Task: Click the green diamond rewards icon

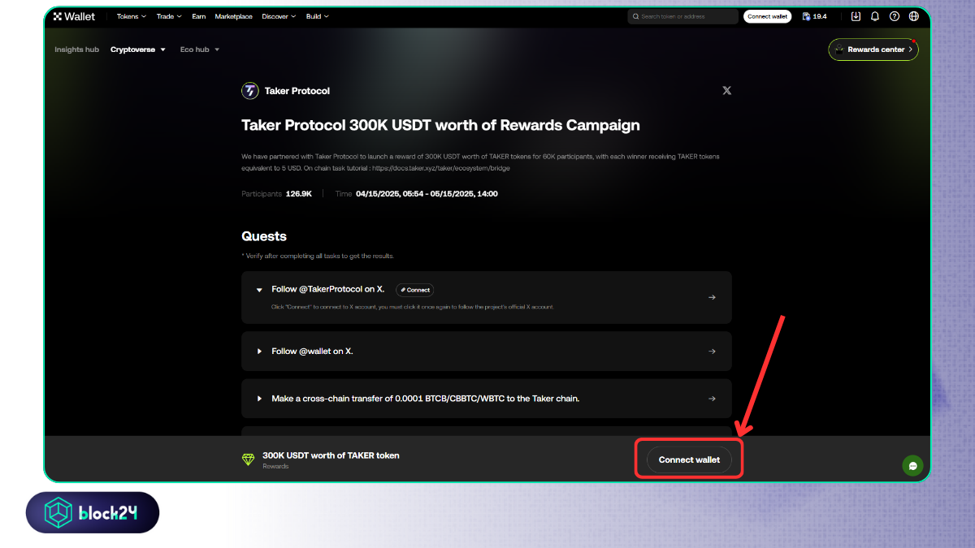Action: (x=249, y=460)
